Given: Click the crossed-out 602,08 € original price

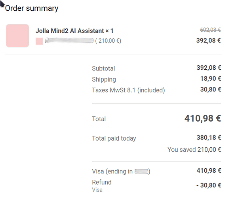Looking at the screenshot, I should (210, 30).
